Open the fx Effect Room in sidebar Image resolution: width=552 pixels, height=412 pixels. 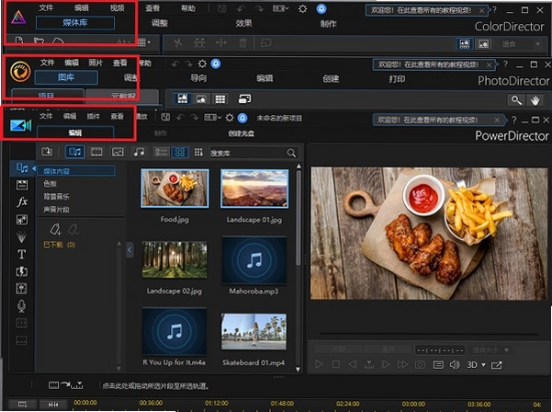click(22, 202)
